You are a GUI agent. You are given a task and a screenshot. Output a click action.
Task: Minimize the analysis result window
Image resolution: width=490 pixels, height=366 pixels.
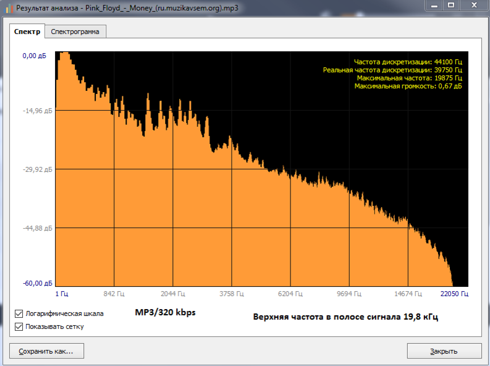434,5
